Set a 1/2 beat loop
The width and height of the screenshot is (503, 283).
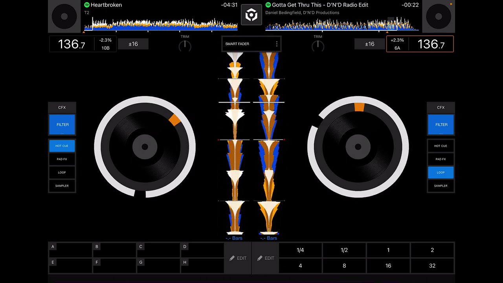344,250
